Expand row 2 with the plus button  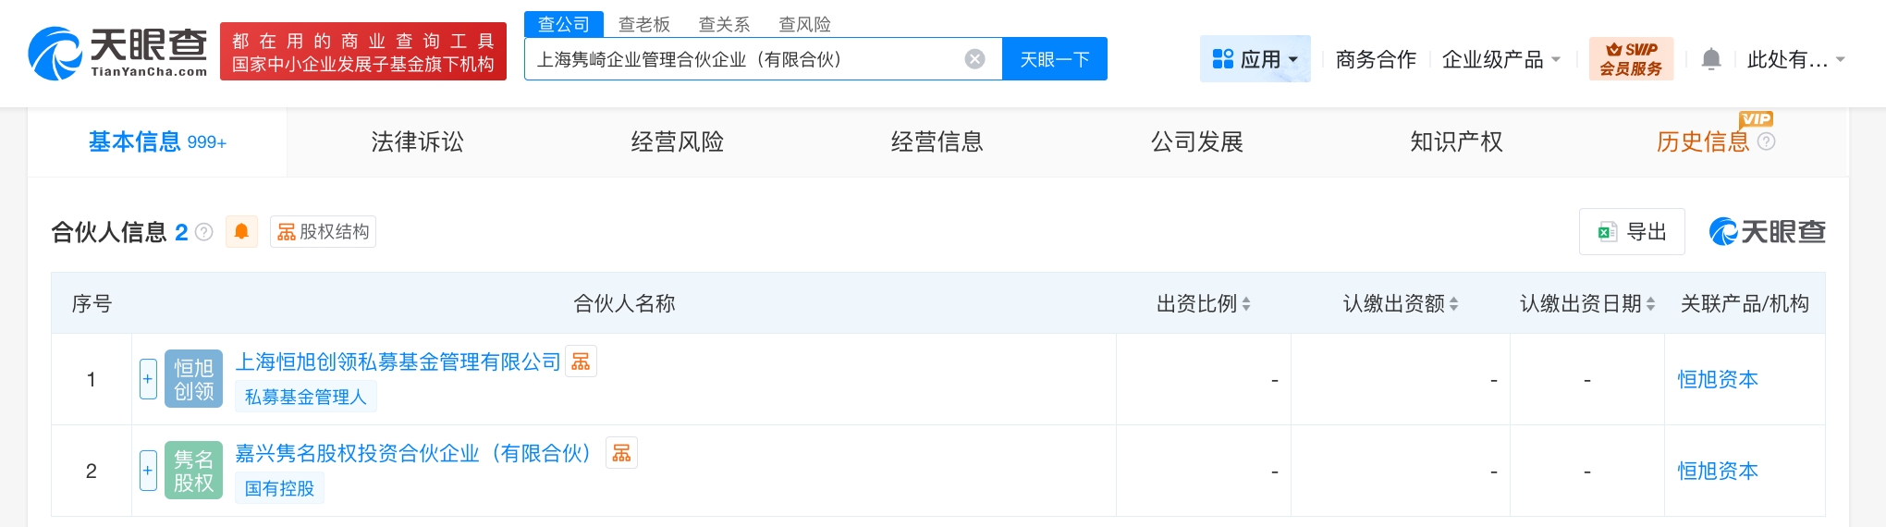[148, 471]
